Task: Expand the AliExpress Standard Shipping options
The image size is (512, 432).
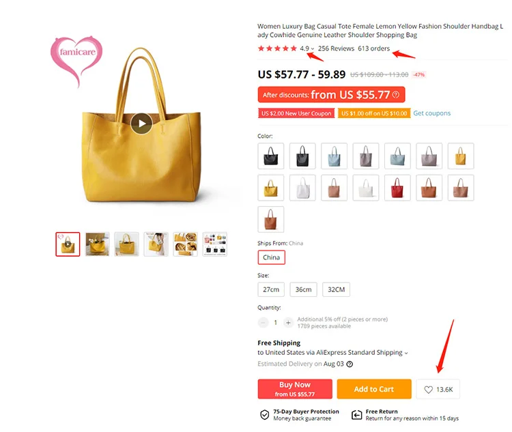Action: coord(406,353)
